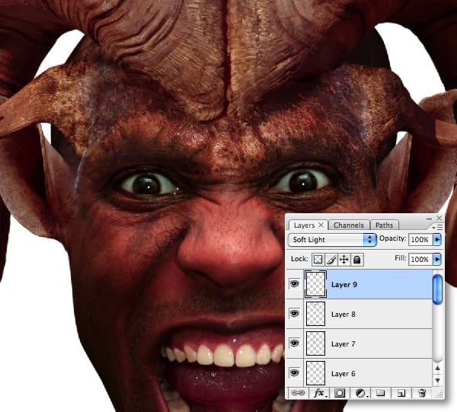Open the Soft Light blend mode dropdown

click(x=334, y=239)
